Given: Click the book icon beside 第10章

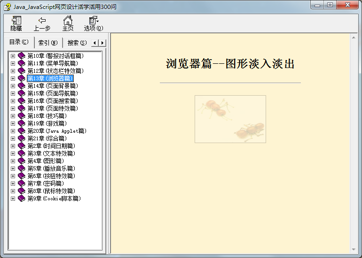Looking at the screenshot, I should (22, 56).
